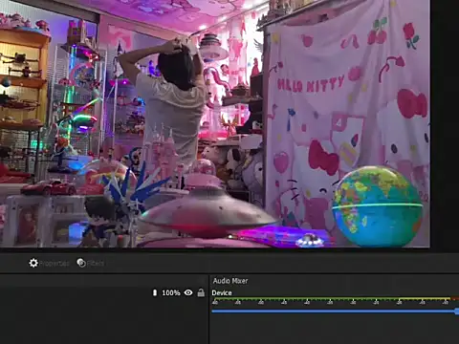459x344 pixels.
Task: Open source Properties with the gear button
Action: pos(49,263)
